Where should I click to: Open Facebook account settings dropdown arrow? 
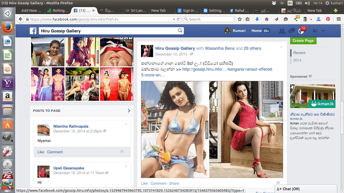(323, 31)
